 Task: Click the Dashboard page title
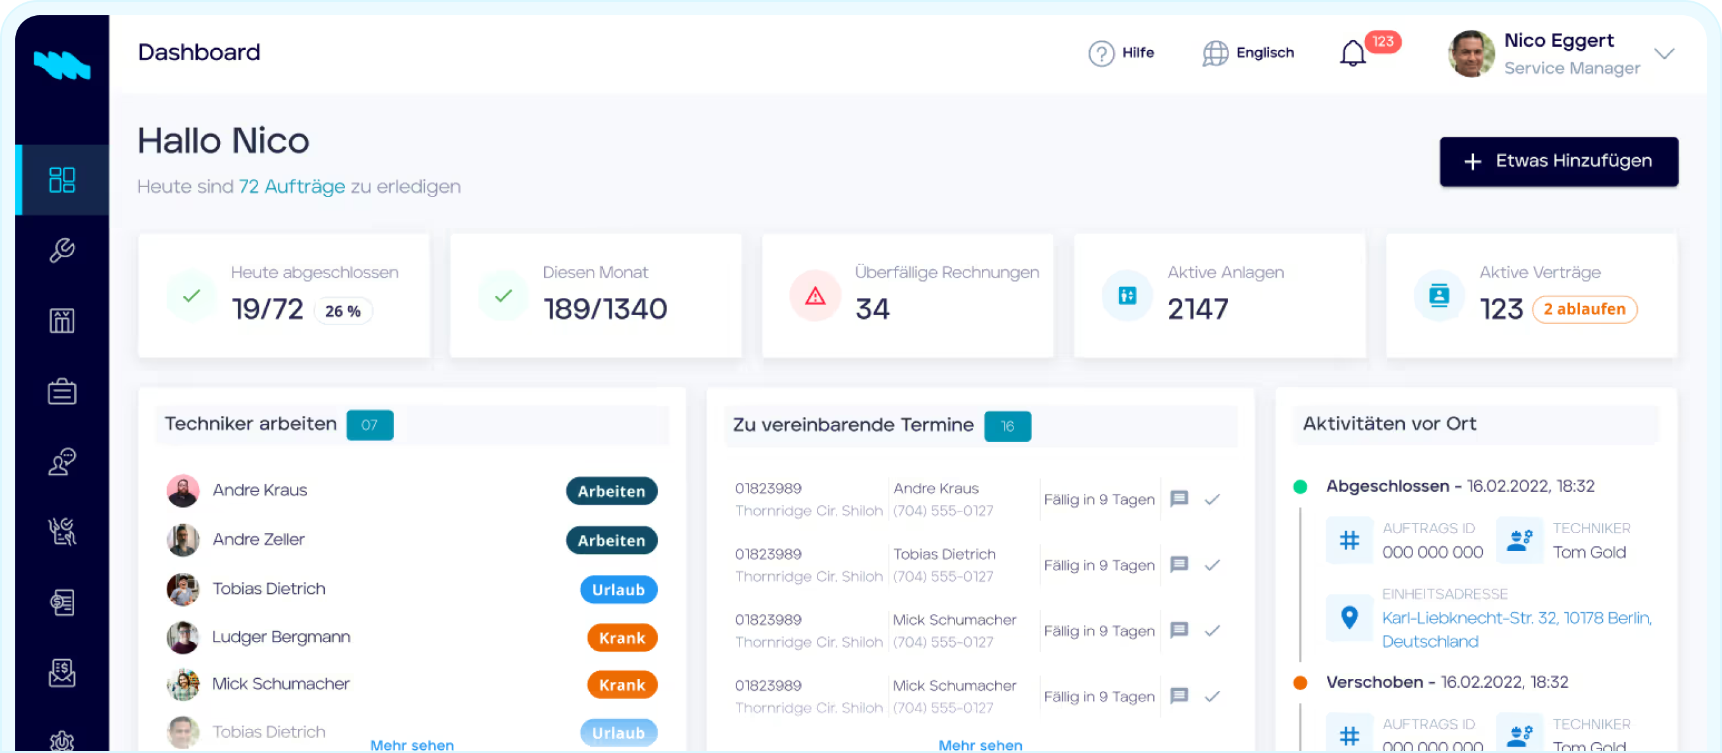point(199,52)
